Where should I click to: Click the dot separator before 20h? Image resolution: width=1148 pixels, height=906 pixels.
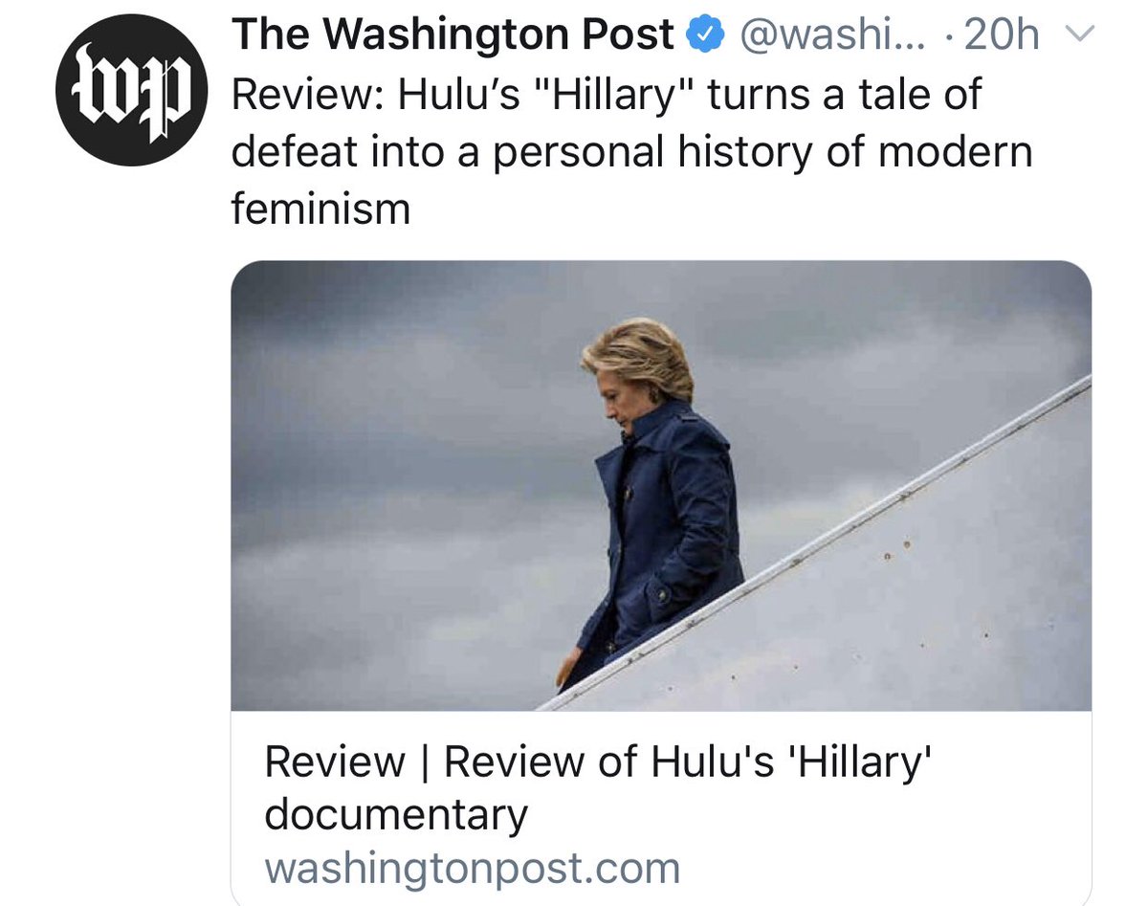[947, 38]
